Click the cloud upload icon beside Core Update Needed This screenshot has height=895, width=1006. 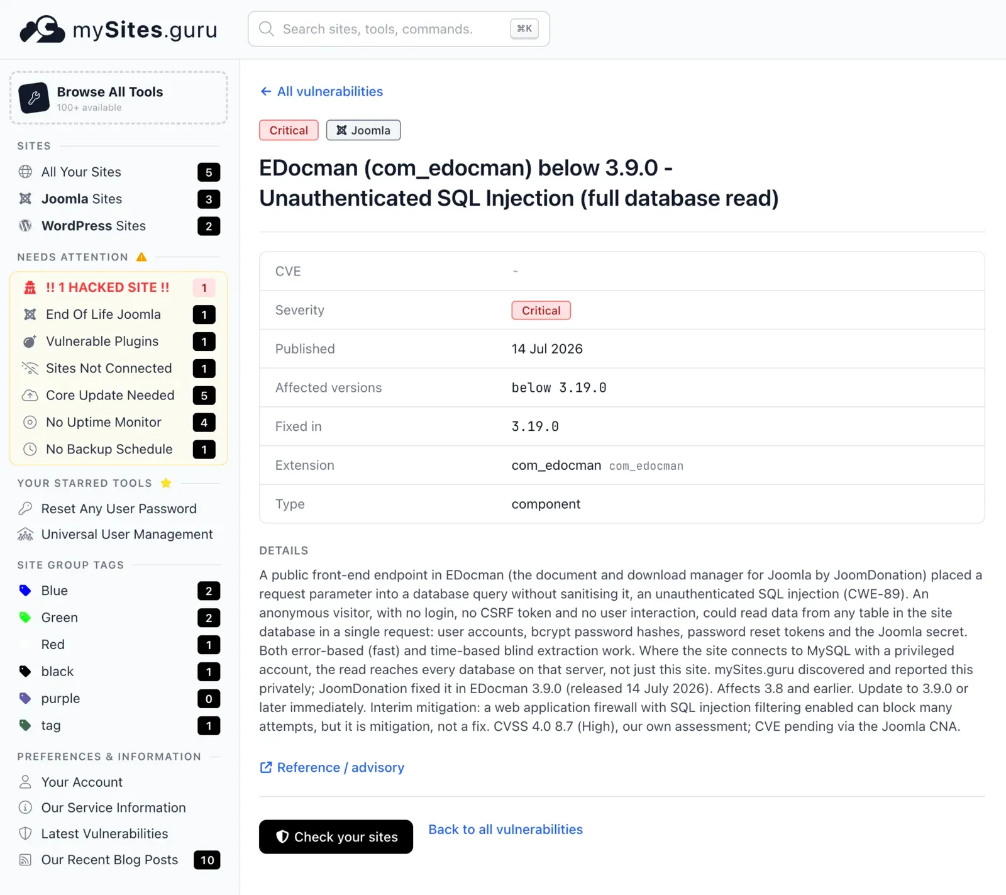click(x=30, y=396)
